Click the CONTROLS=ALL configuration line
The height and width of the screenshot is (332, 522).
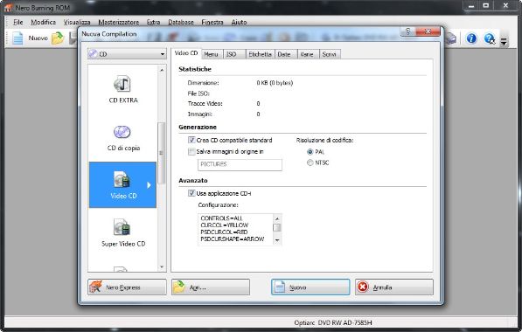[x=221, y=218]
